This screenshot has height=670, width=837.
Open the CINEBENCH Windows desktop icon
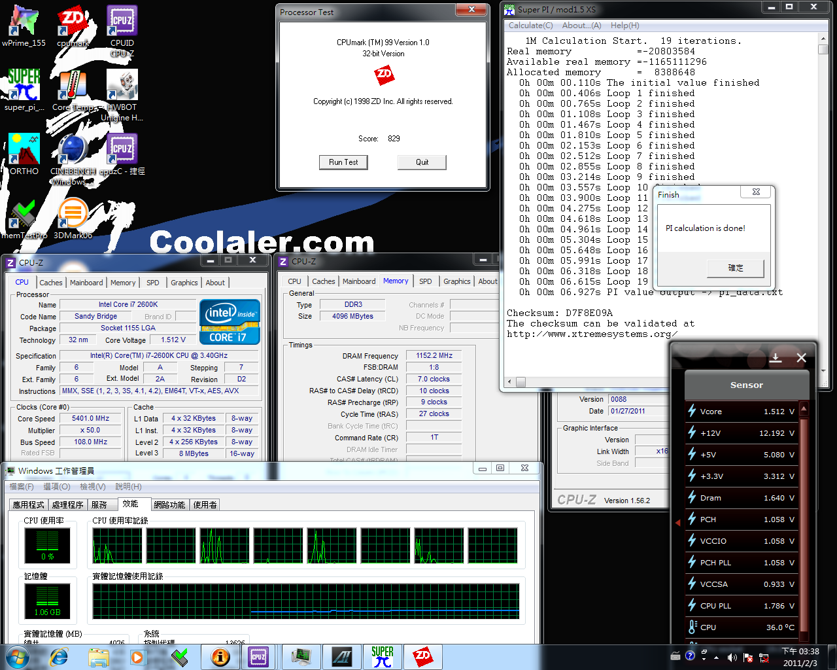coord(73,159)
